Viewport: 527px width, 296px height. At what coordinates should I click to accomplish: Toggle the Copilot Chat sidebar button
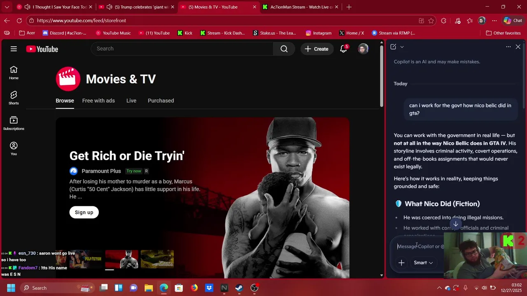click(x=513, y=21)
